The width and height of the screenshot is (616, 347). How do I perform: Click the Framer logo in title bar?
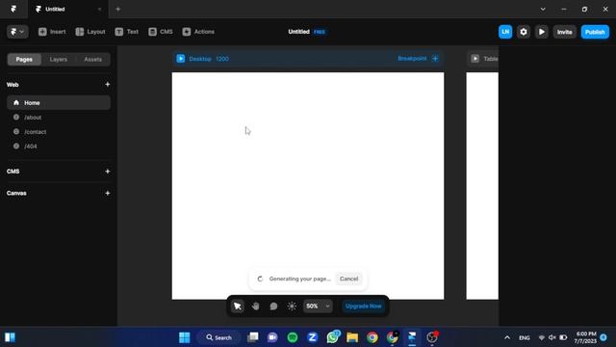point(13,9)
